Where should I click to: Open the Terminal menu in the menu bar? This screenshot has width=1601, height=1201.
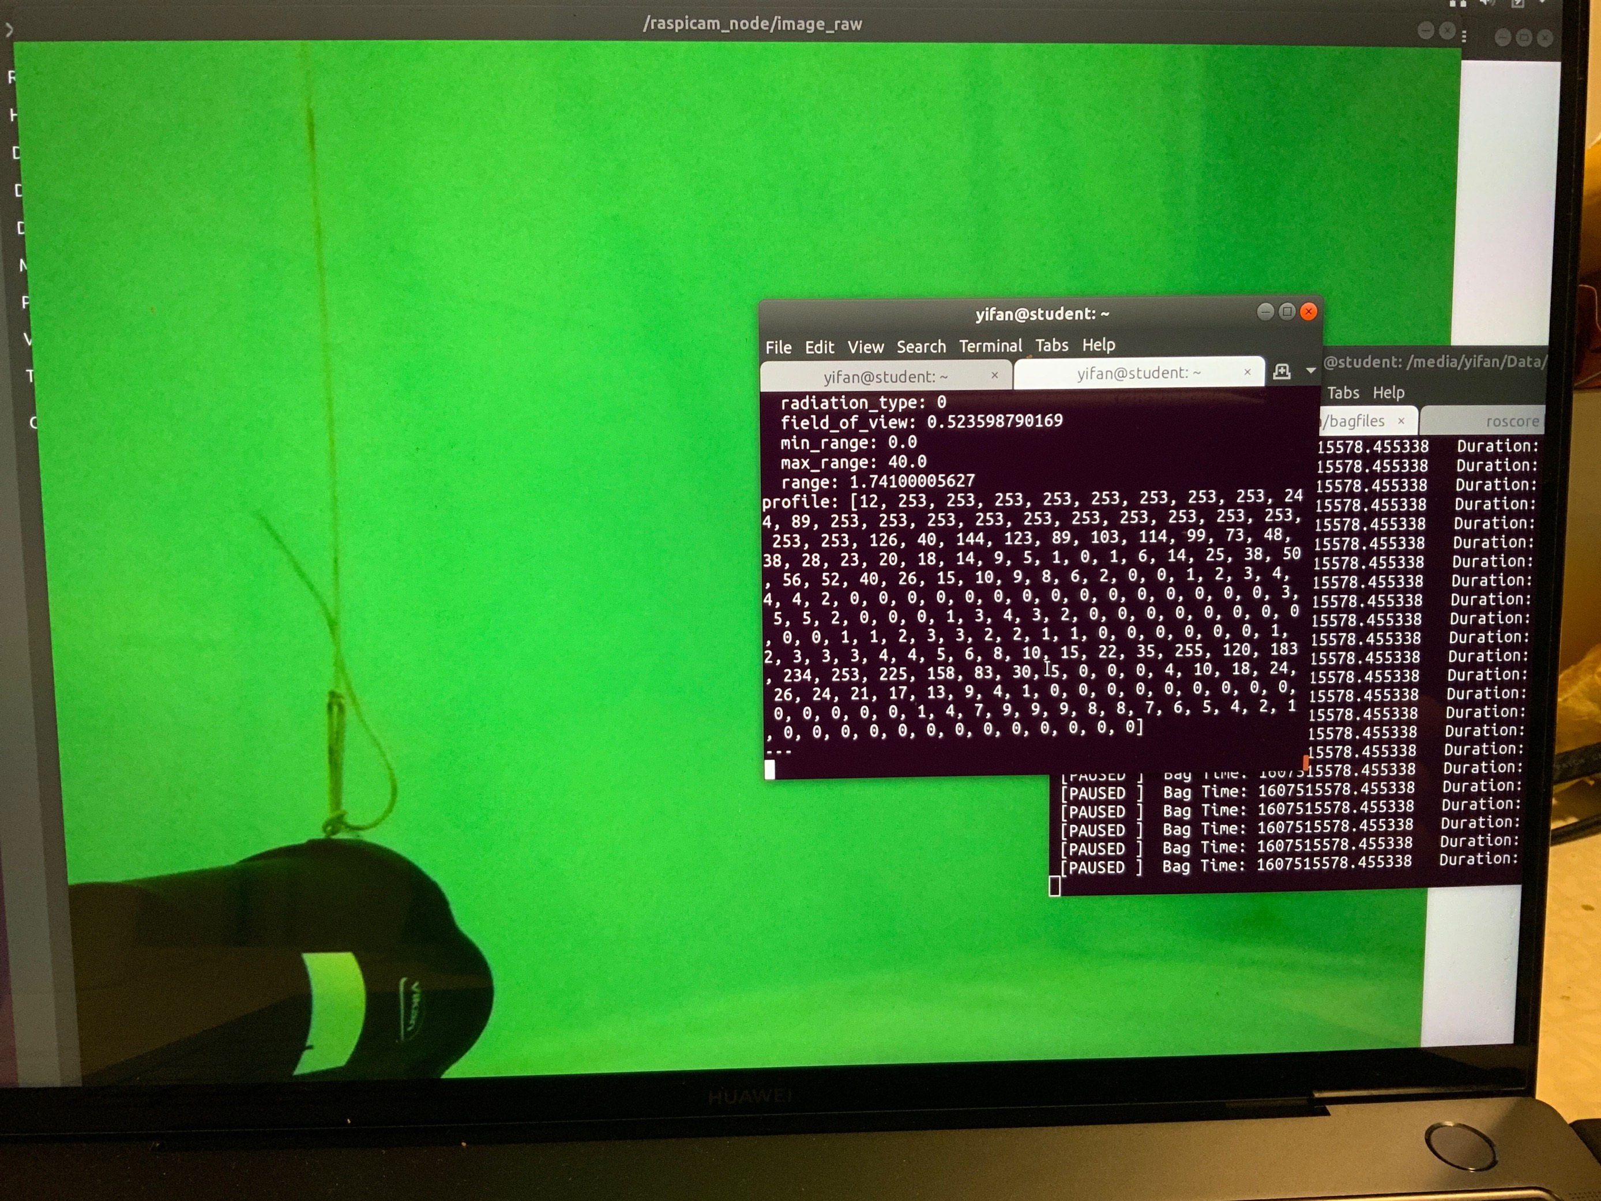[990, 346]
